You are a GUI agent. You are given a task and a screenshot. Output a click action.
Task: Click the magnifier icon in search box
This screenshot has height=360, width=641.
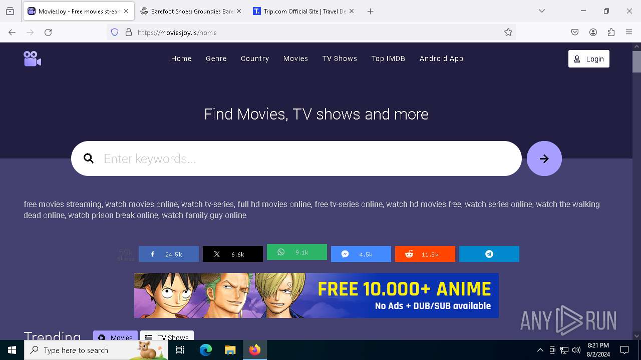tap(89, 158)
